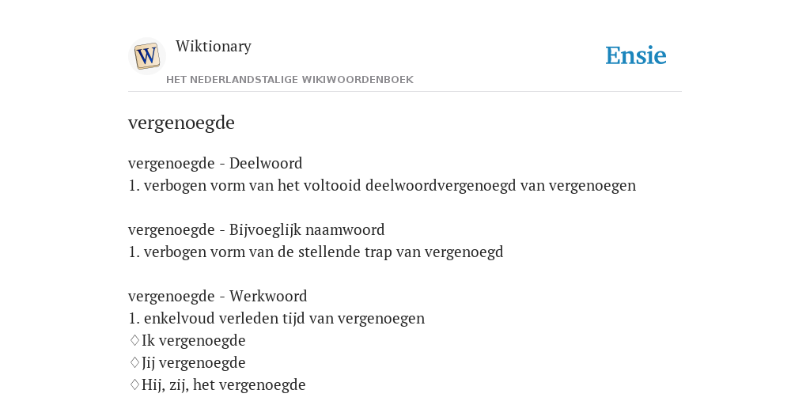Click the diamond bullet before Jij vergenoegde
Viewport: 810px width, 405px height.
pyautogui.click(x=134, y=362)
